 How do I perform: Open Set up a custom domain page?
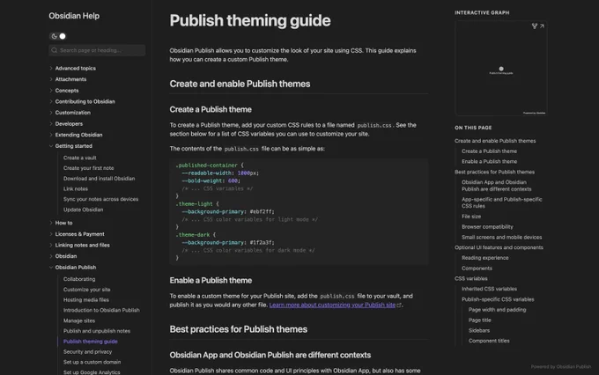pyautogui.click(x=92, y=362)
